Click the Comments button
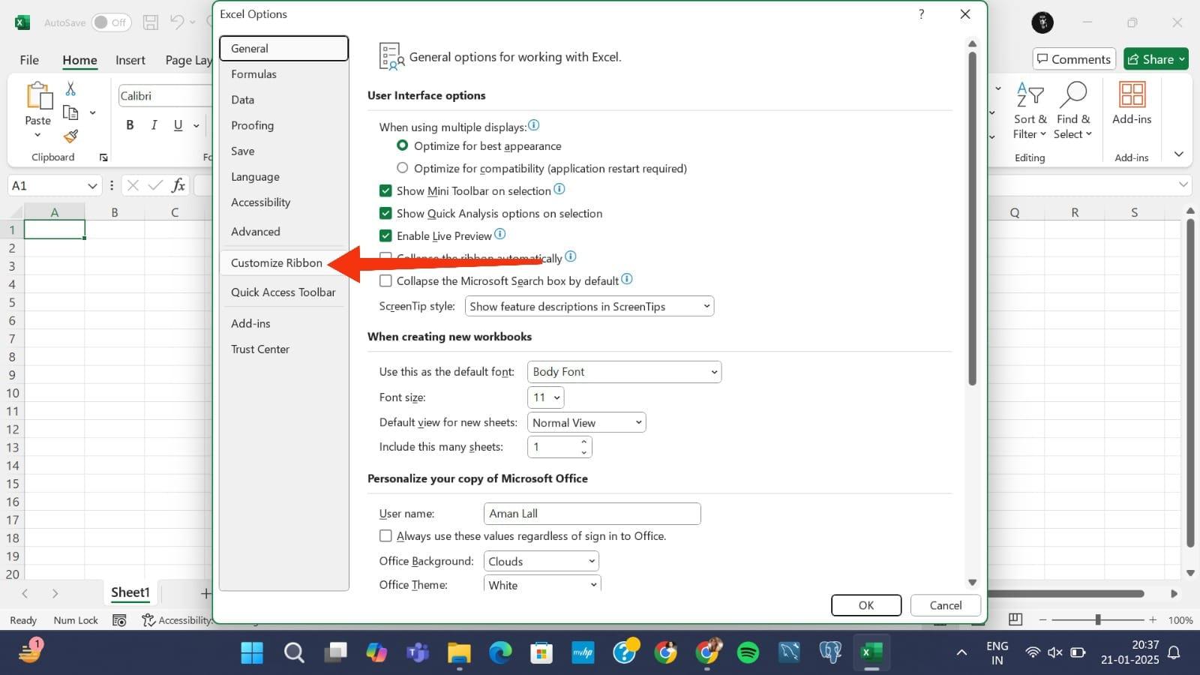The height and width of the screenshot is (675, 1200). click(1074, 59)
